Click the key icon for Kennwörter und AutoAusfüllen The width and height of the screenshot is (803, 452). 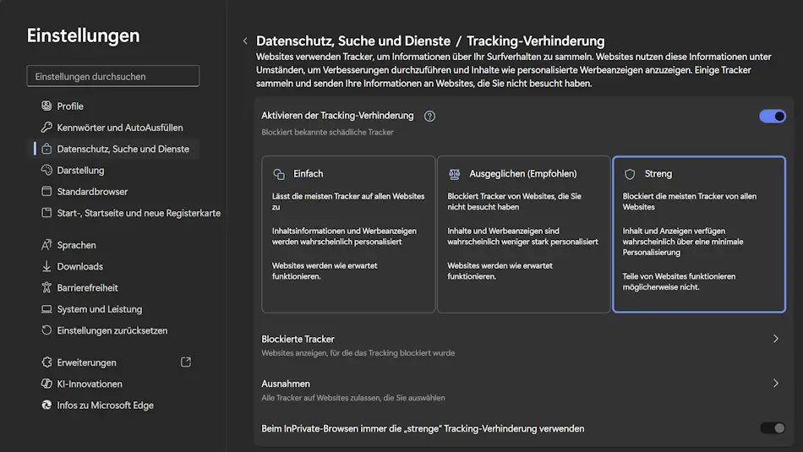point(46,128)
